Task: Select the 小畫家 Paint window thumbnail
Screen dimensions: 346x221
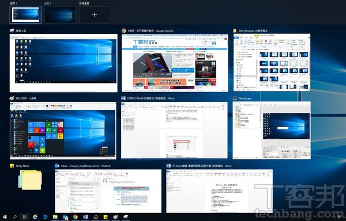Action: (63, 130)
